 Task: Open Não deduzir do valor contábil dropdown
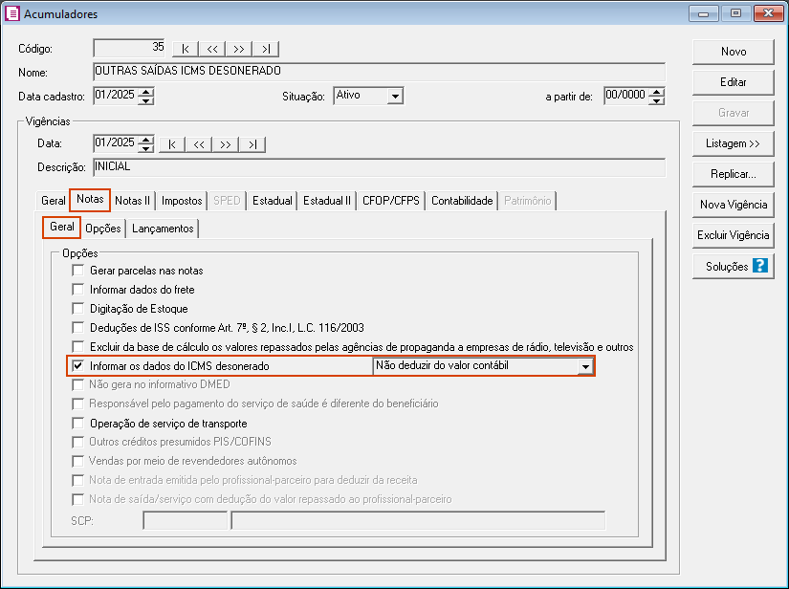tap(584, 367)
